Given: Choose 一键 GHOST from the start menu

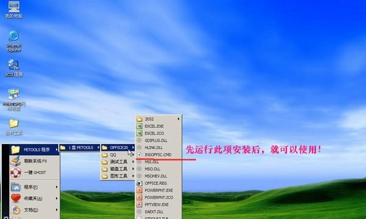Looking at the screenshot, I should [x=34, y=172].
